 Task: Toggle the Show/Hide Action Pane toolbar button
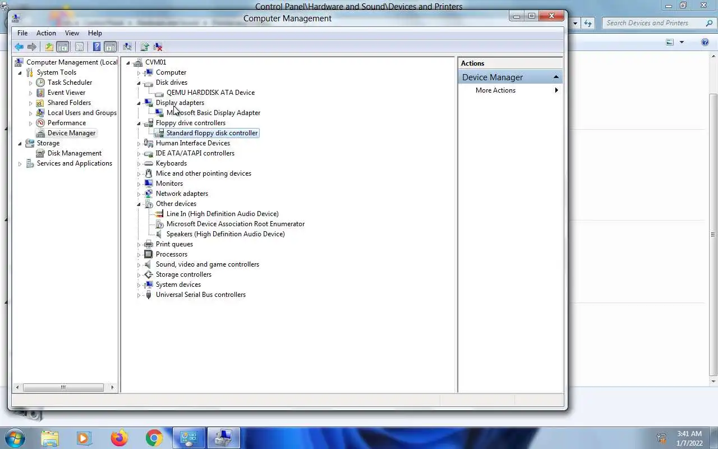coord(110,47)
